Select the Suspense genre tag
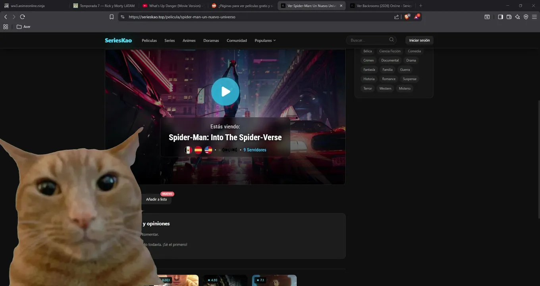Screen dimensions: 540x286 (x=410, y=79)
